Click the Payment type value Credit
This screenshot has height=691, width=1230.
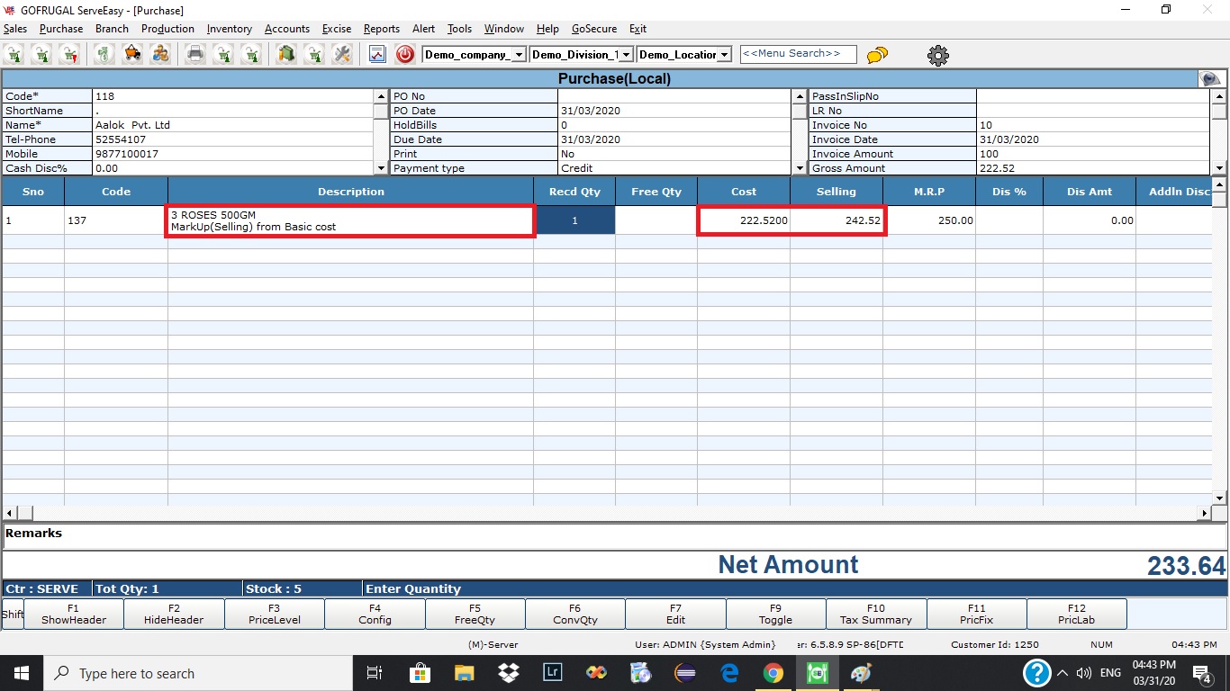pos(674,168)
